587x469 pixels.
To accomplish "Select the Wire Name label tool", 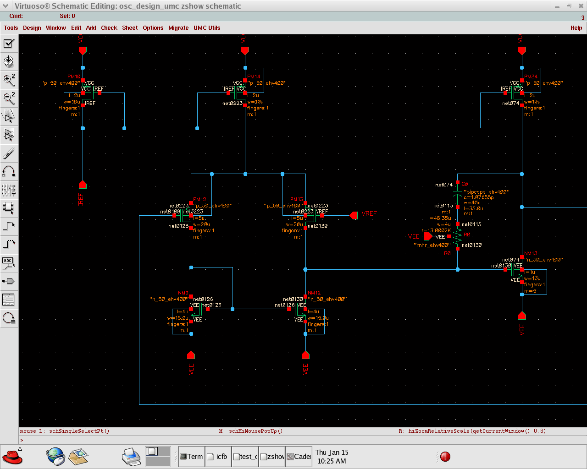I will 9,263.
